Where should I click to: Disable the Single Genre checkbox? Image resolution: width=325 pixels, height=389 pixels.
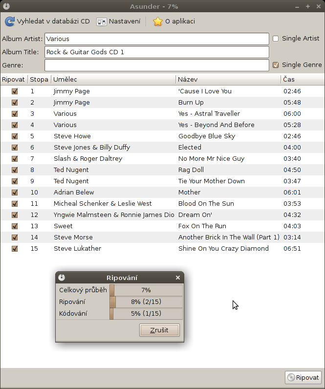tap(276, 65)
